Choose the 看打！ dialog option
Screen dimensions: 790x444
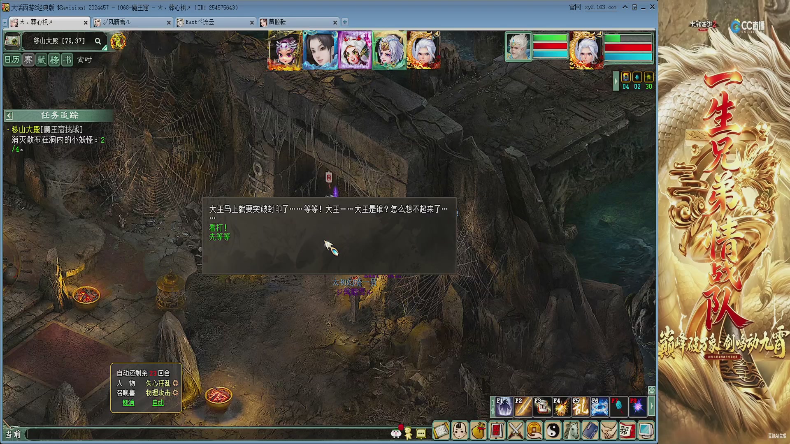pos(218,227)
